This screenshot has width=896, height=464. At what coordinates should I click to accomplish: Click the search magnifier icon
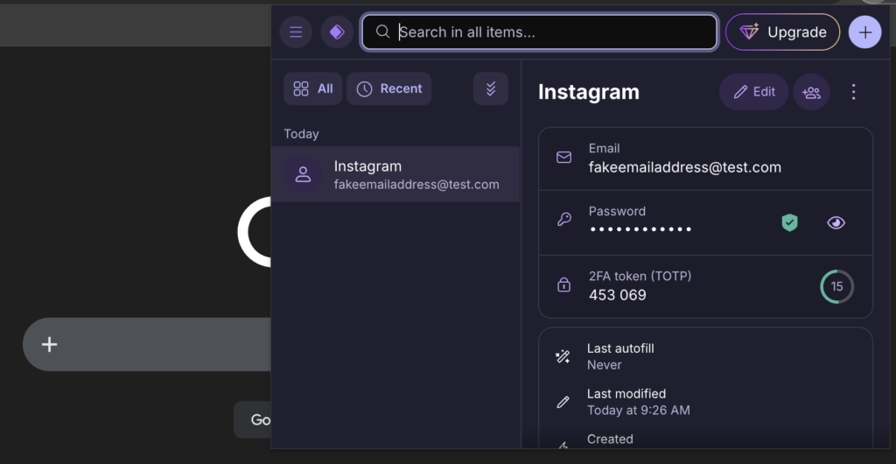coord(383,32)
